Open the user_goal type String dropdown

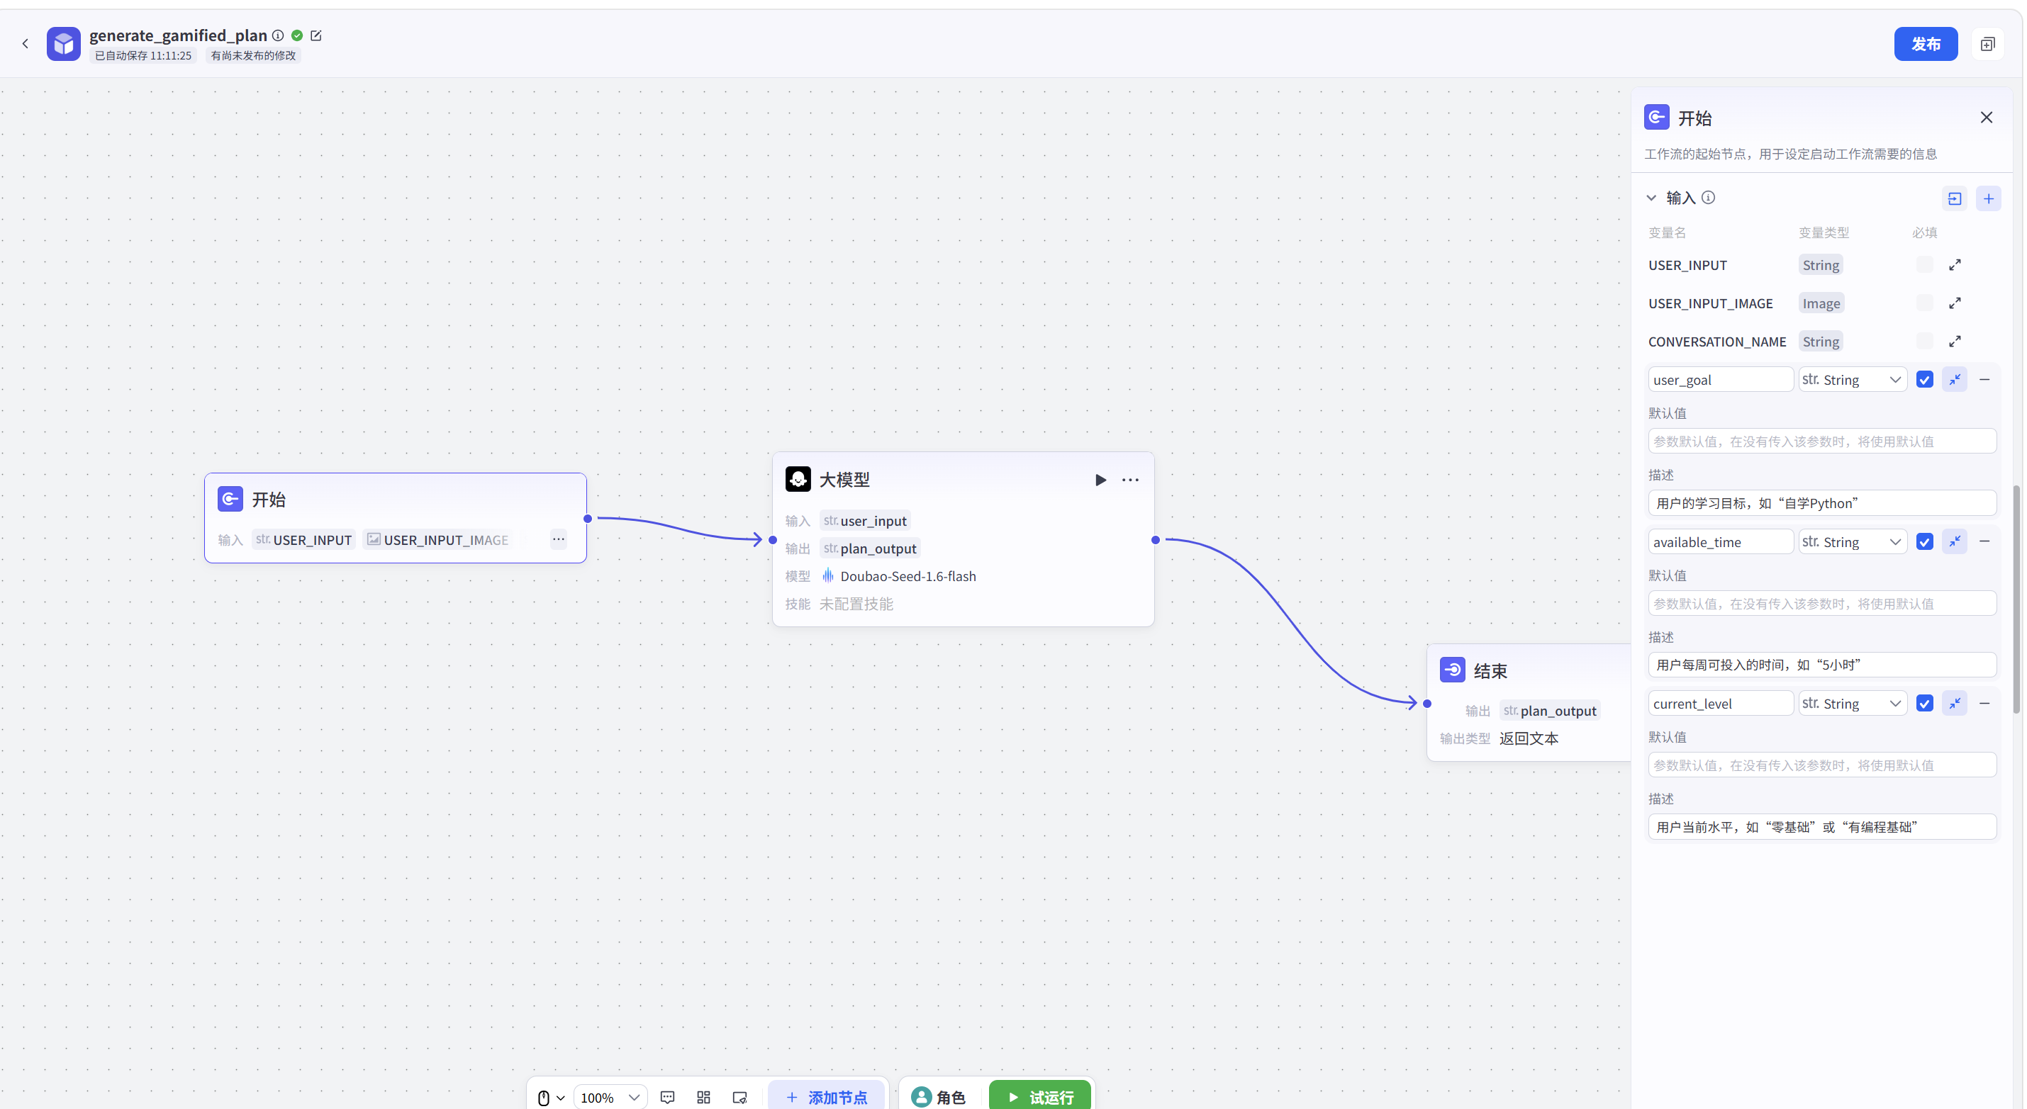point(1853,380)
